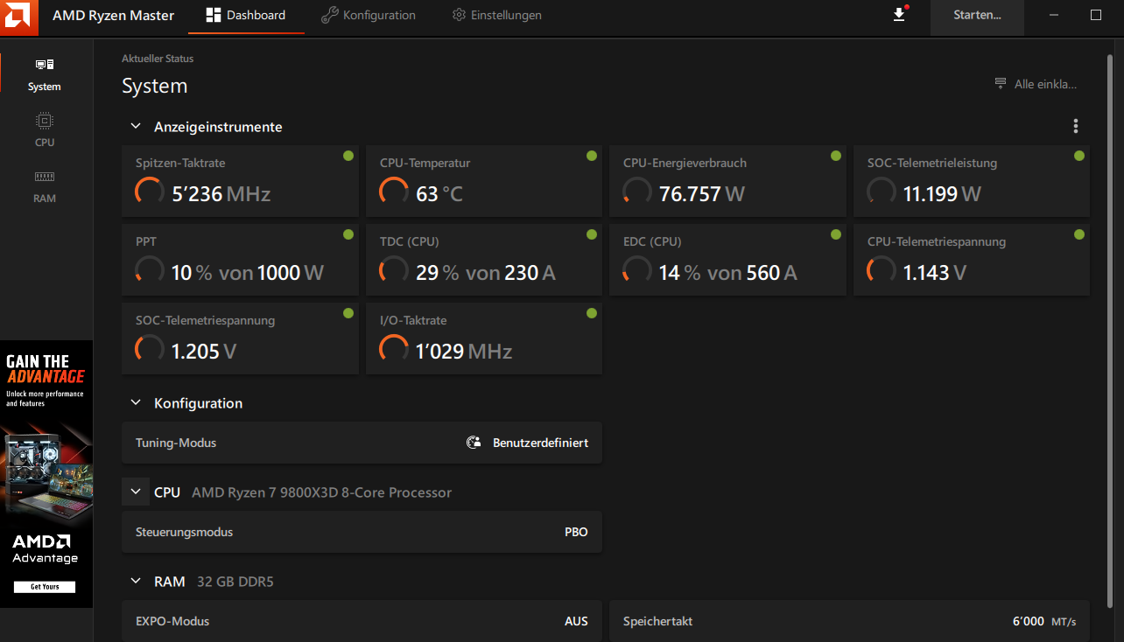Click the large System page heading

point(155,86)
